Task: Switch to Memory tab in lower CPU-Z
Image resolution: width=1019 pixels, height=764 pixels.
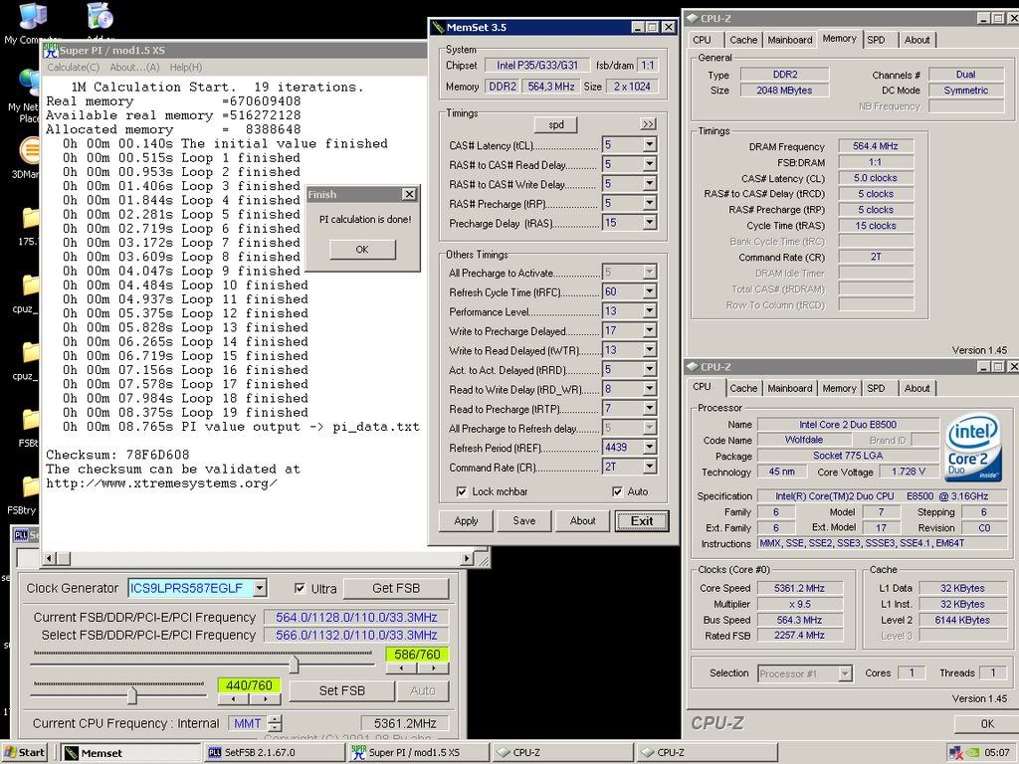Action: [x=839, y=389]
